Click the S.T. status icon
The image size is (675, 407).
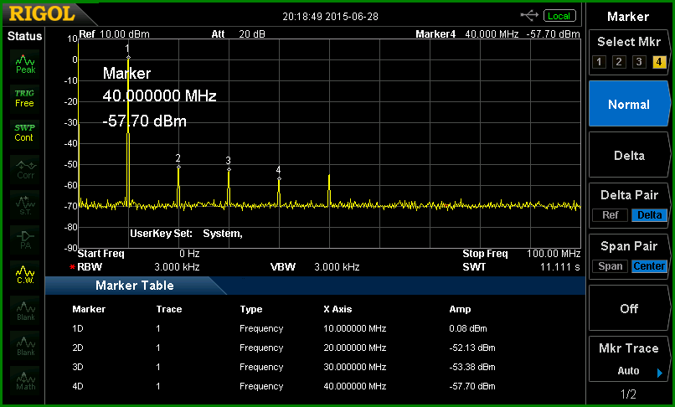click(25, 204)
